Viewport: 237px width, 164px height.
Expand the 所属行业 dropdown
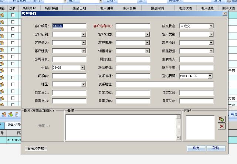tap(211, 51)
